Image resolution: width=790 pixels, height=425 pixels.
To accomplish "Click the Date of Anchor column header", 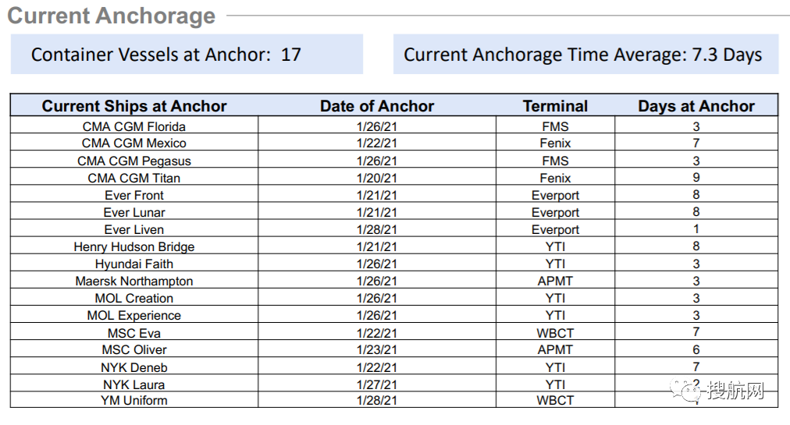I will 377,106.
